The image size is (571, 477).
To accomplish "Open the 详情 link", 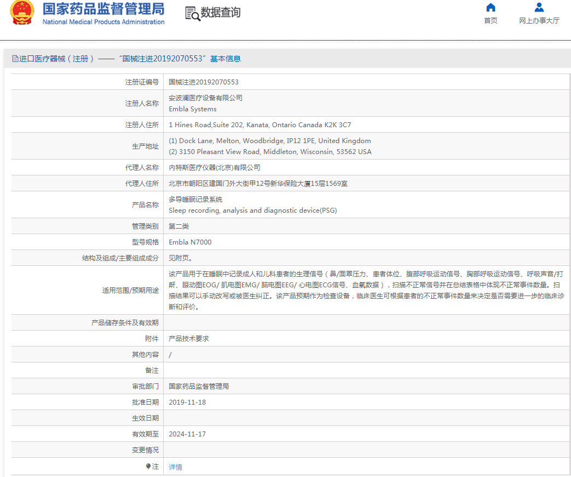I will (175, 467).
